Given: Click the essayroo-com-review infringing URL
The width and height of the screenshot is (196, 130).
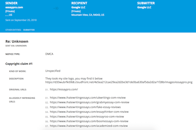Looking at the screenshot, I should click(87, 116).
